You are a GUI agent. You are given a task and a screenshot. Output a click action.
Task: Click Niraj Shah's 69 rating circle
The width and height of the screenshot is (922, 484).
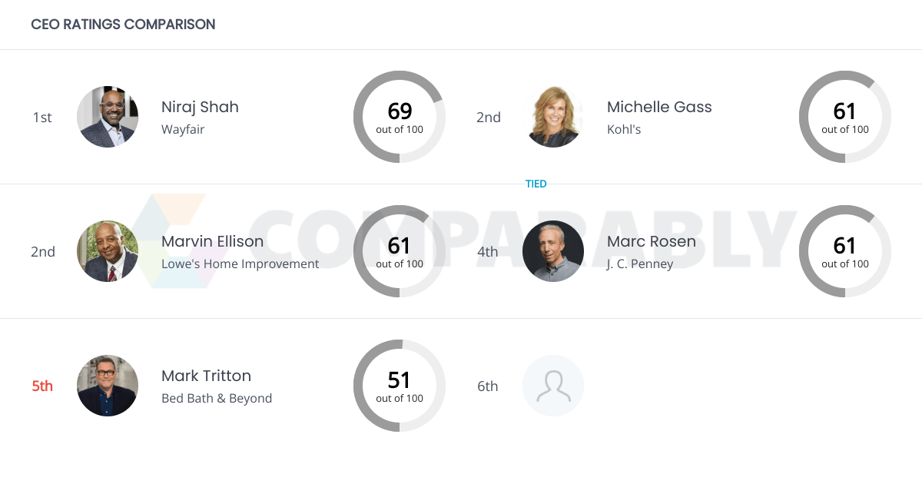[x=400, y=117]
